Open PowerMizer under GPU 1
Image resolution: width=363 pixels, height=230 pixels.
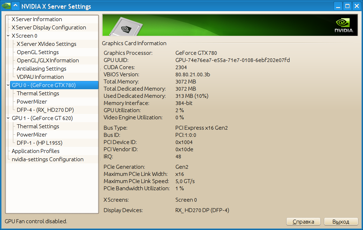pyautogui.click(x=32, y=135)
